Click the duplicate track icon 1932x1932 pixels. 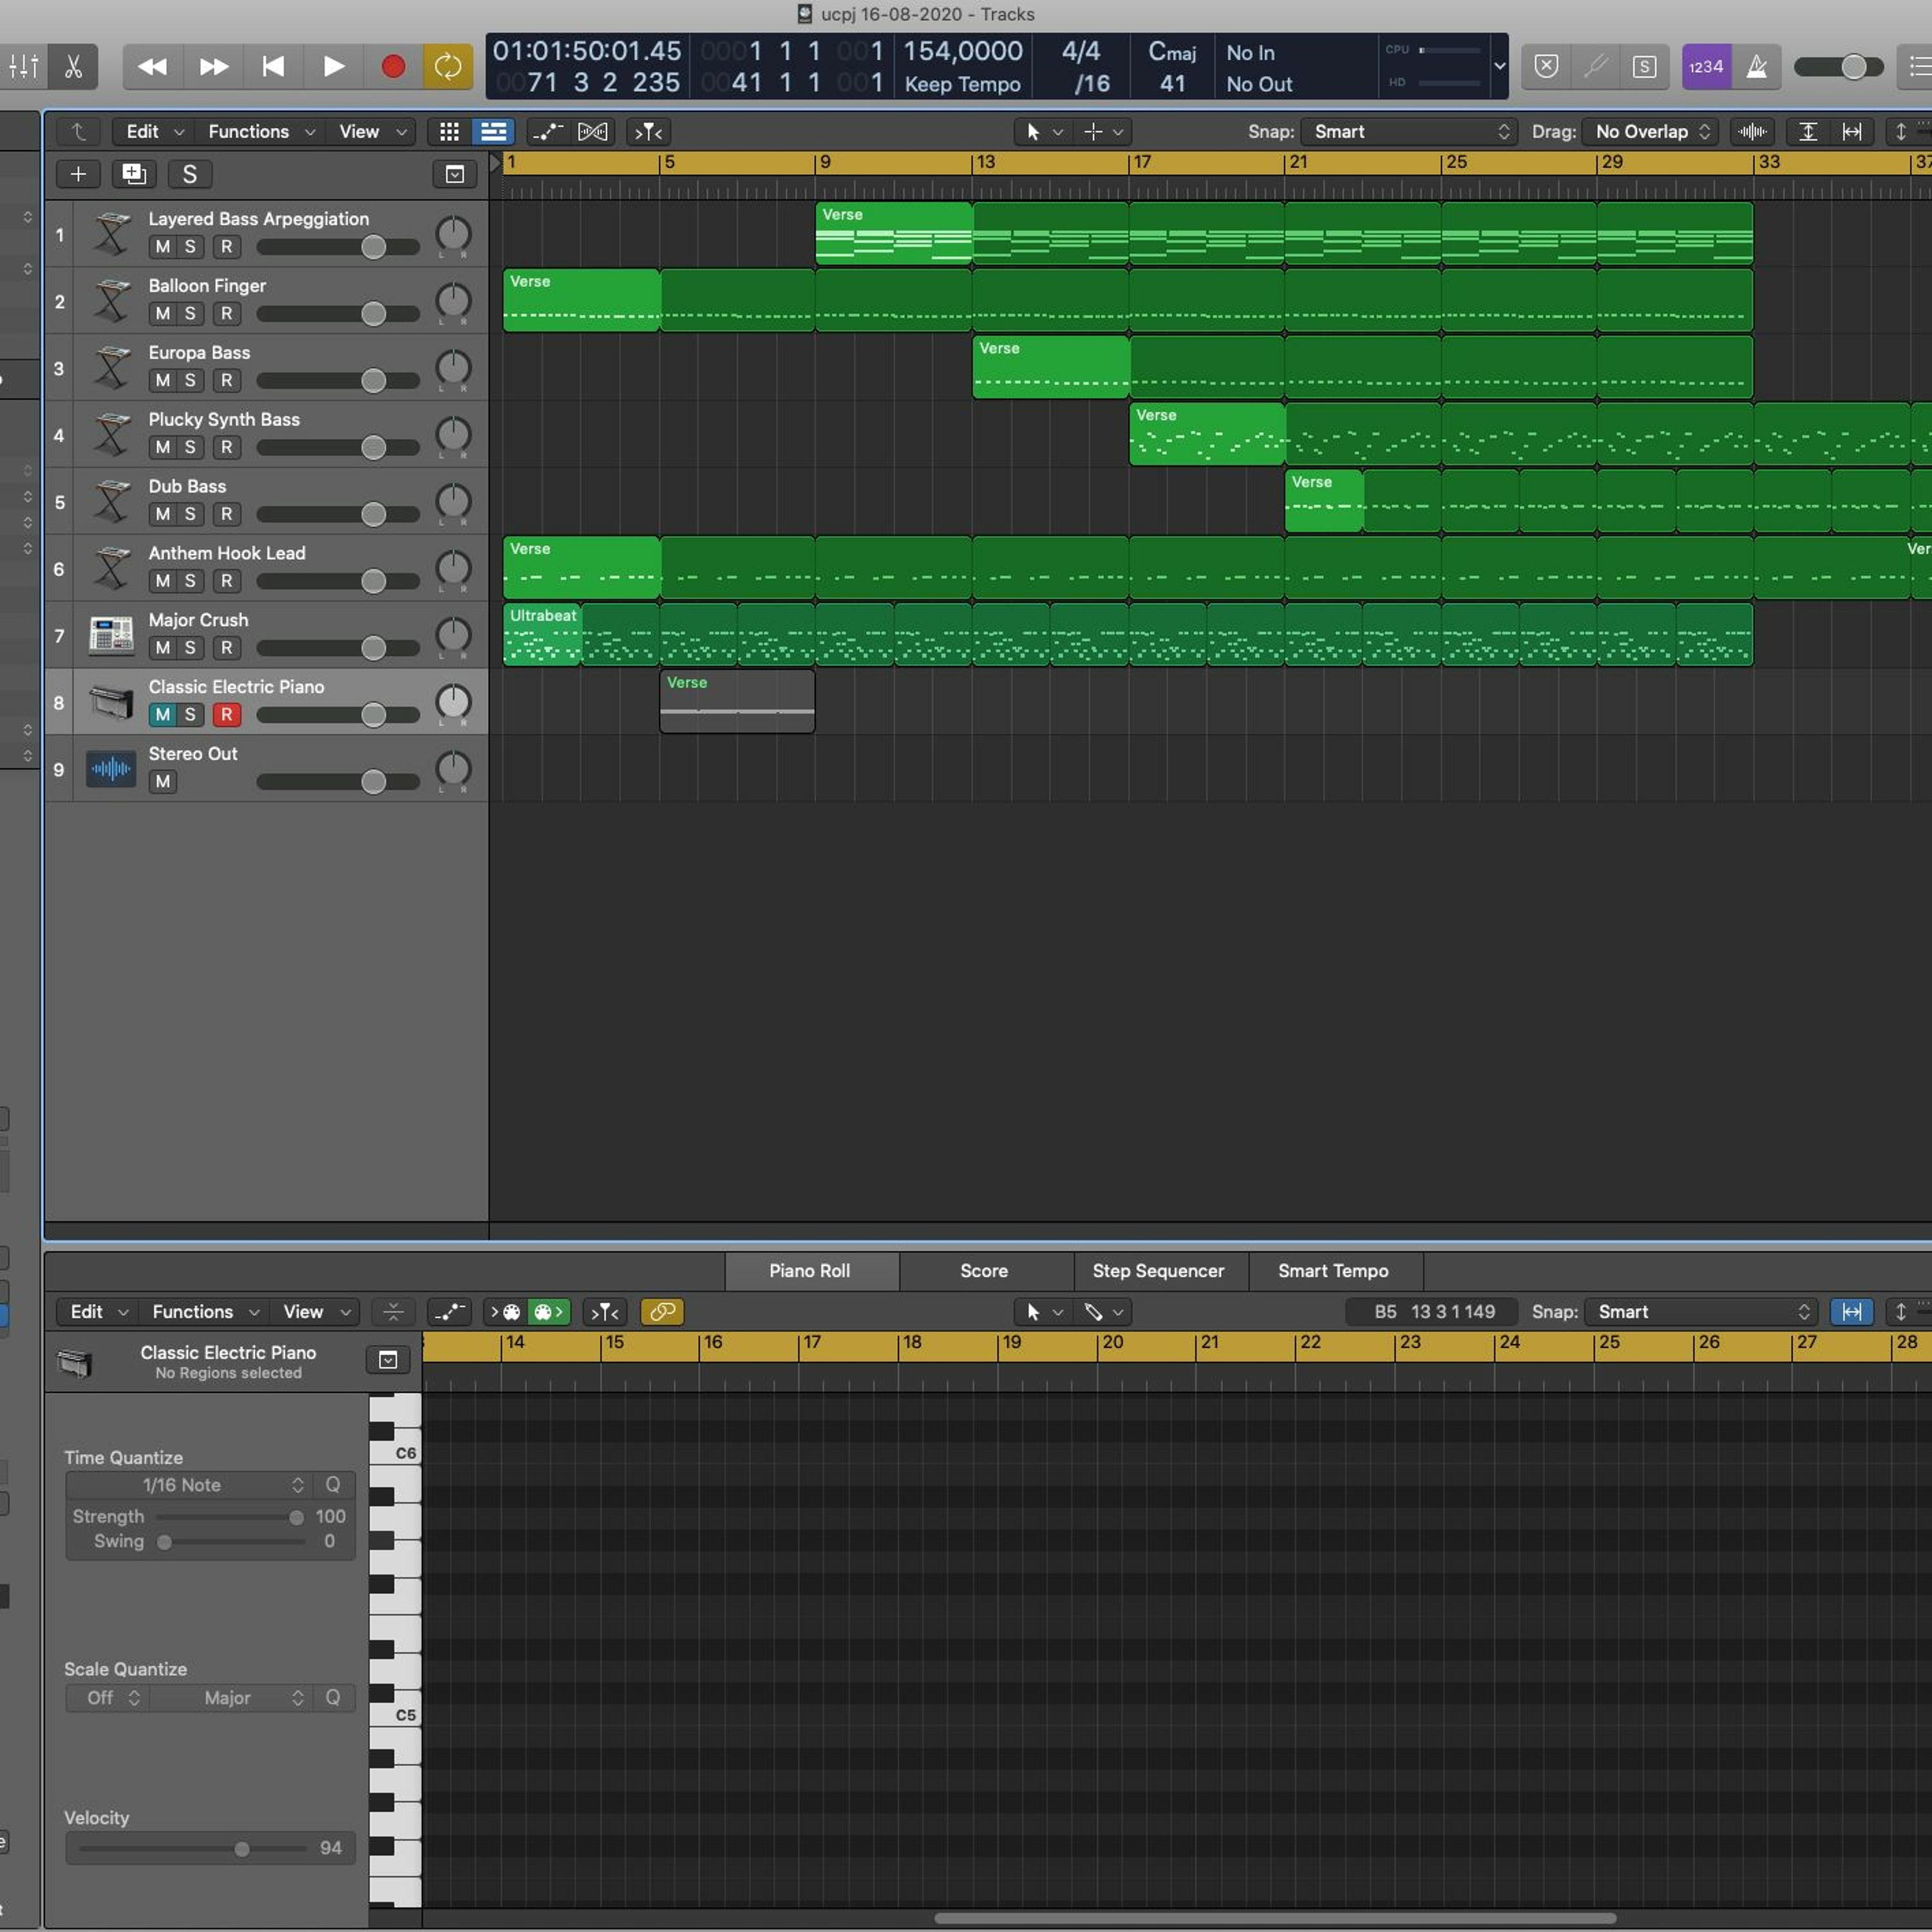tap(133, 174)
